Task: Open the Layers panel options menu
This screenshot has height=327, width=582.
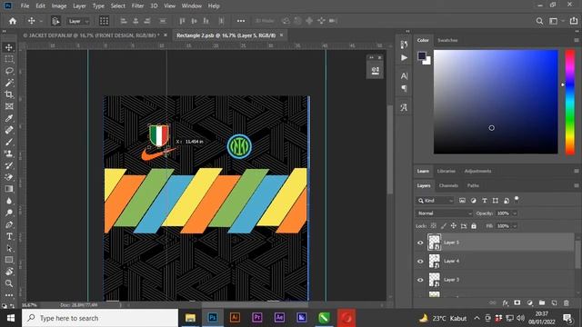Action: pyautogui.click(x=576, y=185)
